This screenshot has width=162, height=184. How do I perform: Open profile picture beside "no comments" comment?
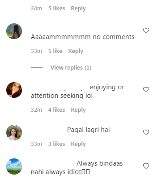pyautogui.click(x=14, y=31)
